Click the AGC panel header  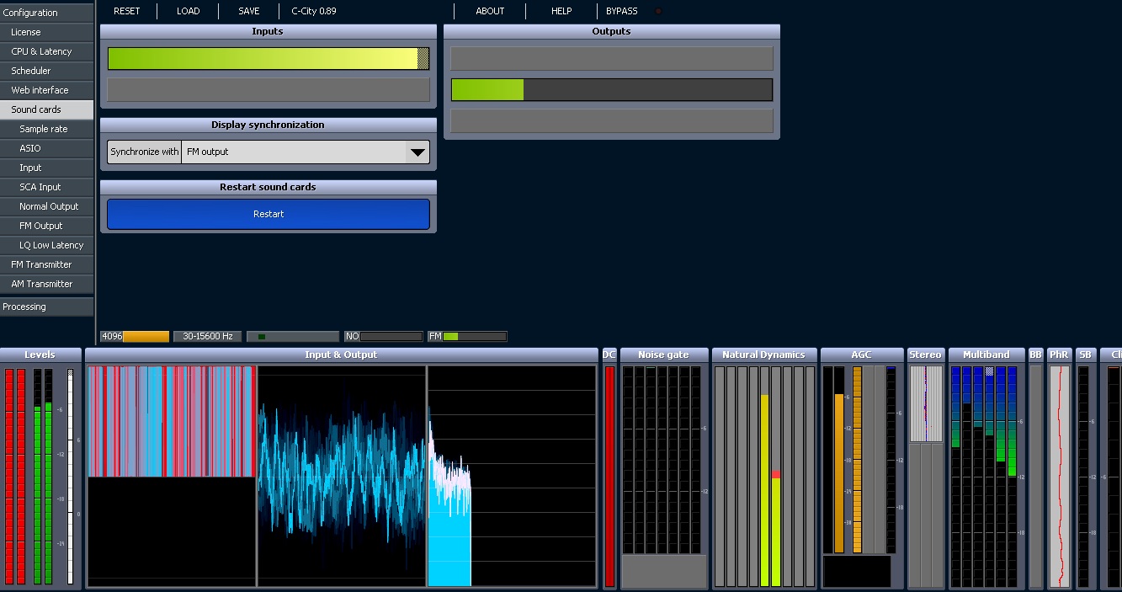861,355
